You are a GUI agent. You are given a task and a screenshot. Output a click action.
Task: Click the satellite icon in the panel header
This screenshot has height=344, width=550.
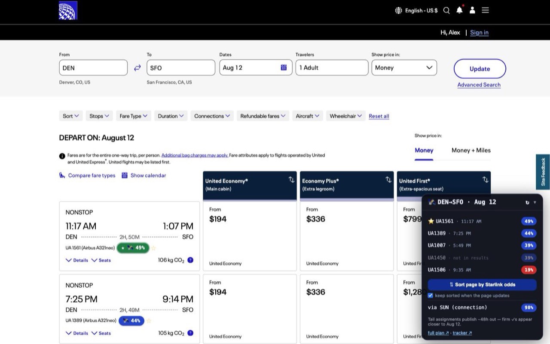(432, 202)
